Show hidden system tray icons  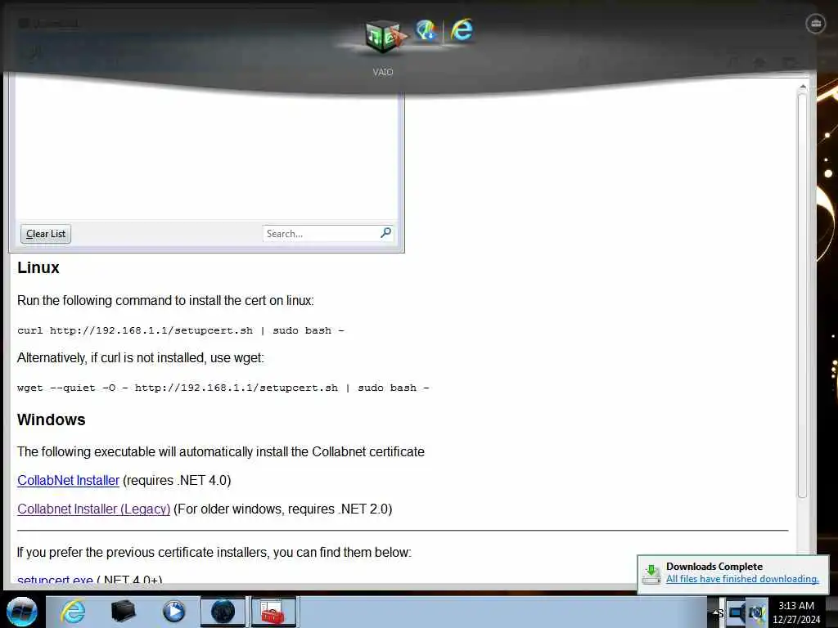click(716, 612)
